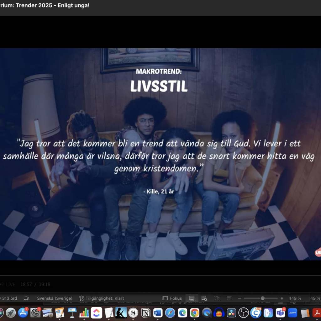321x321 pixels.
Task: Launch Audacity from the dock
Action: point(219,313)
